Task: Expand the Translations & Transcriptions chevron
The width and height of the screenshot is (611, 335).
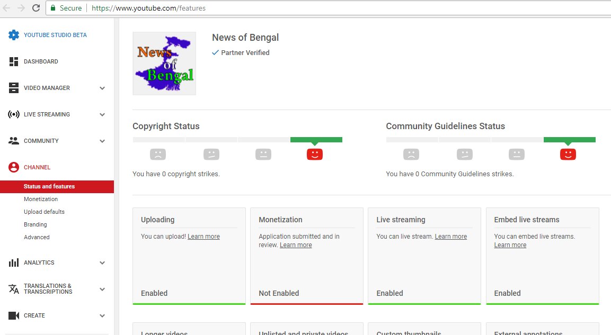Action: tap(102, 289)
